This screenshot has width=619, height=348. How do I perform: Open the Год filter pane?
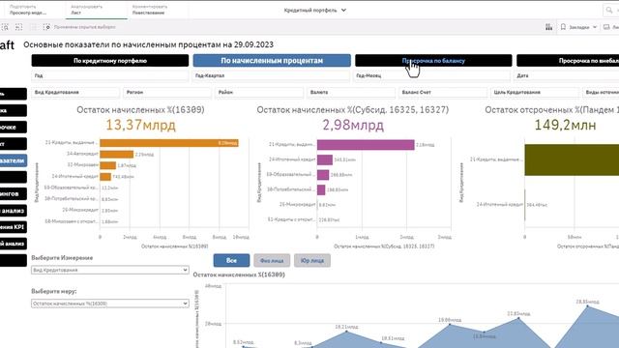coord(109,75)
